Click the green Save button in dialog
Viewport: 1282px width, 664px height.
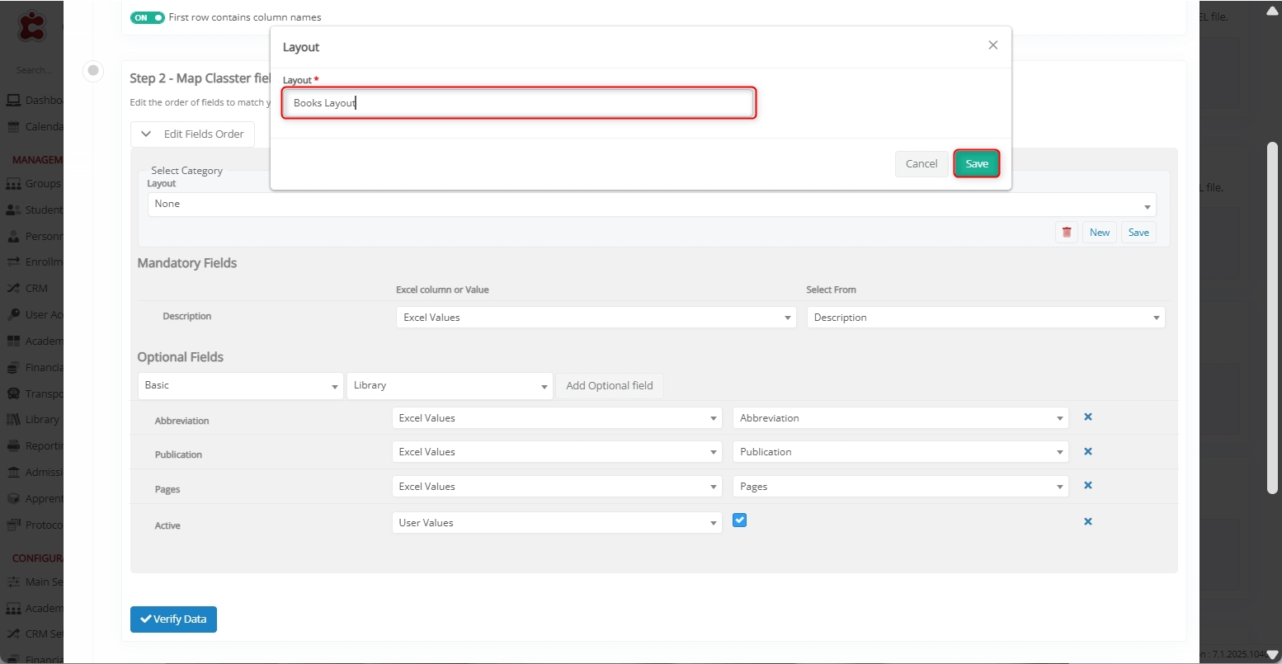(976, 164)
